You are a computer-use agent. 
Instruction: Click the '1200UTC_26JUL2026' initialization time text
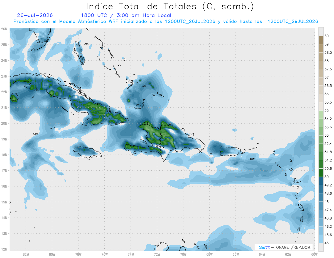(190, 21)
